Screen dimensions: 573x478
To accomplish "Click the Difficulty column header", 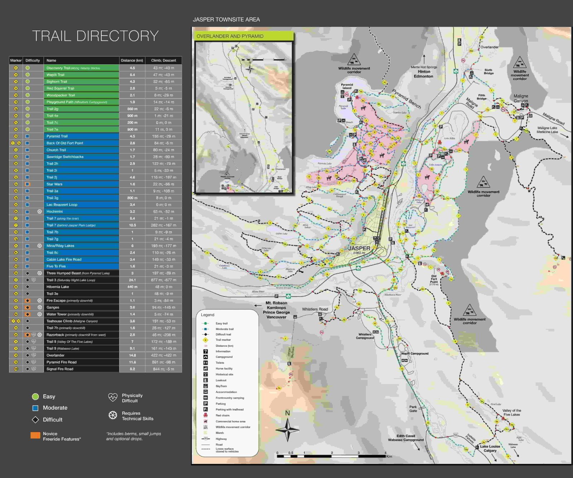I will click(33, 60).
